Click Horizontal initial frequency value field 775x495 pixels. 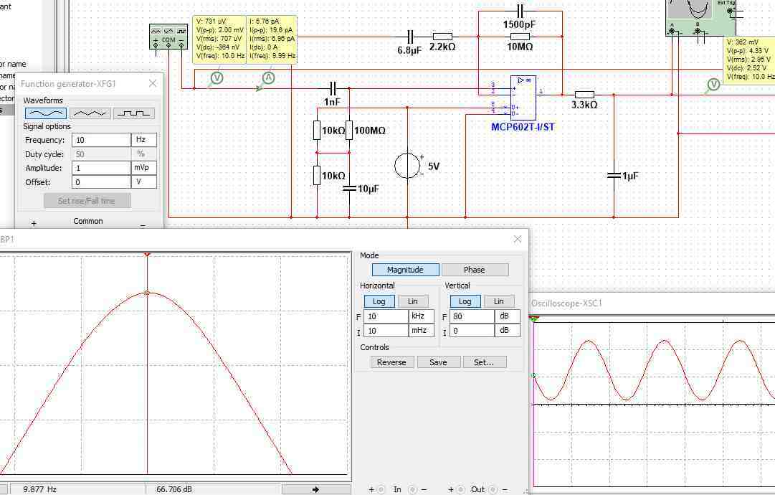coord(386,330)
